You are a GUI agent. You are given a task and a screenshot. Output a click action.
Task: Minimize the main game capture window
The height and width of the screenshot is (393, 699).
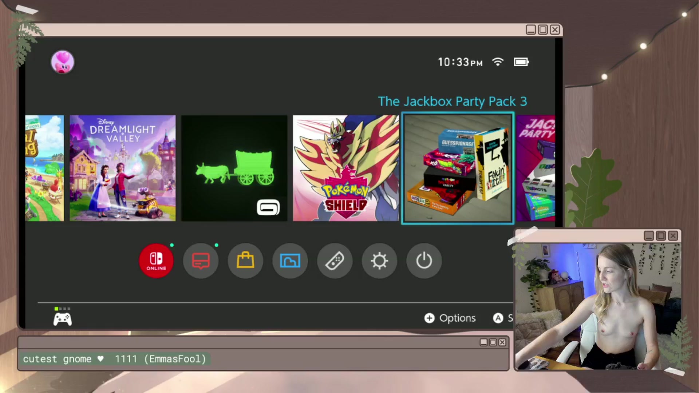coord(531,29)
